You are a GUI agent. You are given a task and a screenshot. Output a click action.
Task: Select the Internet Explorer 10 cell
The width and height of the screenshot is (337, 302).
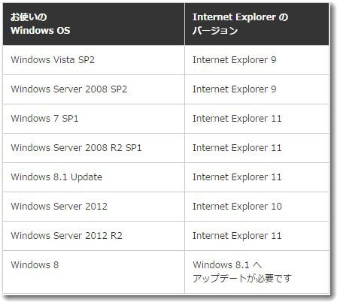257,207
